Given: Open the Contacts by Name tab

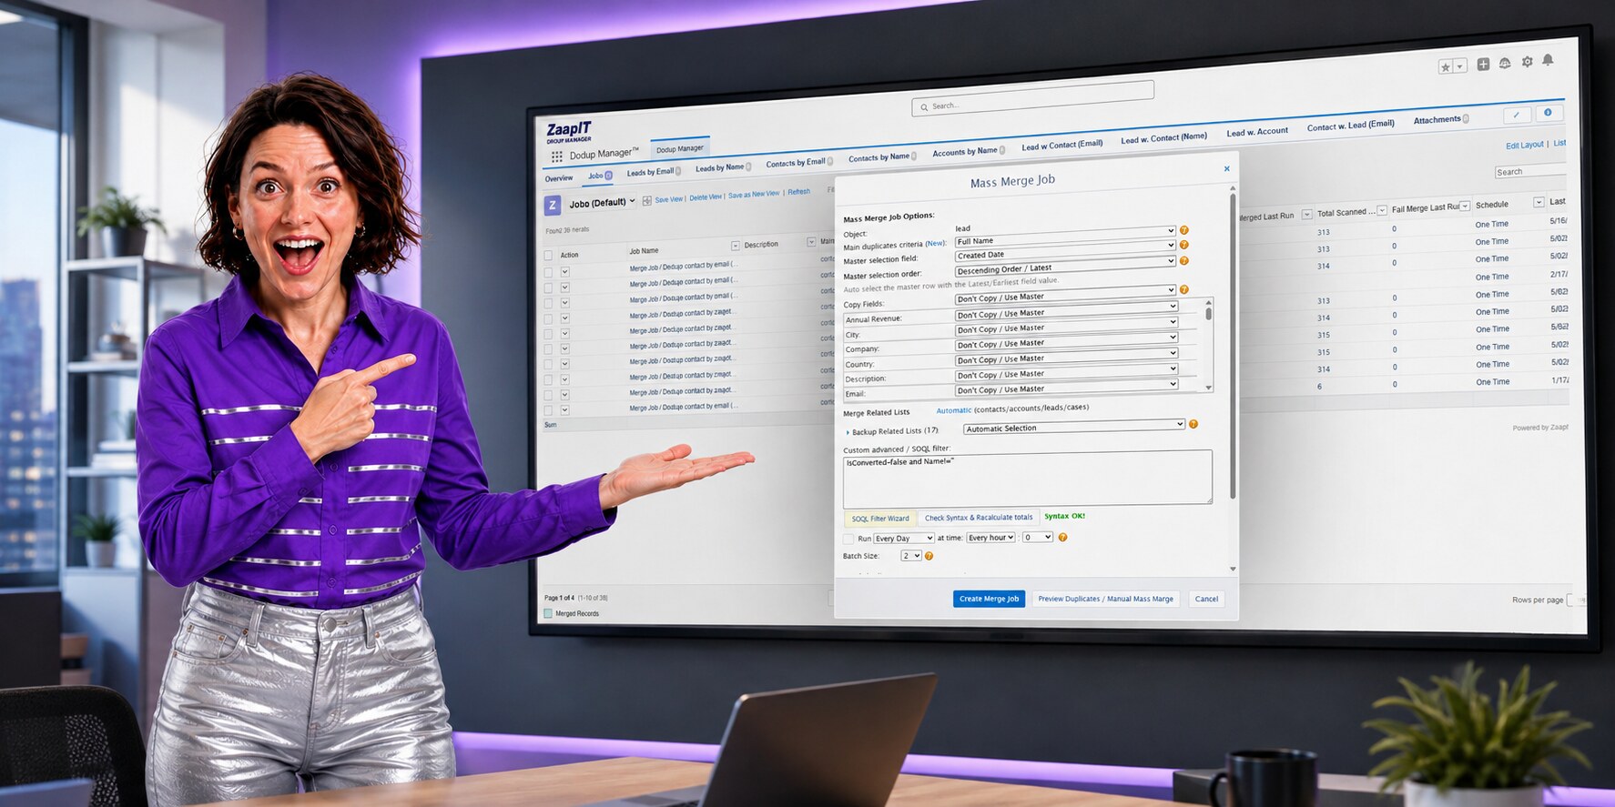Looking at the screenshot, I should coord(882,157).
